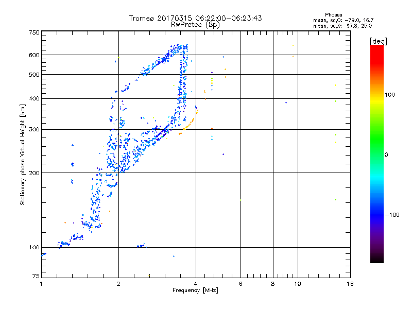Click the '[deg]' colorbar unit label
This screenshot has height=309, width=412.
point(378,41)
